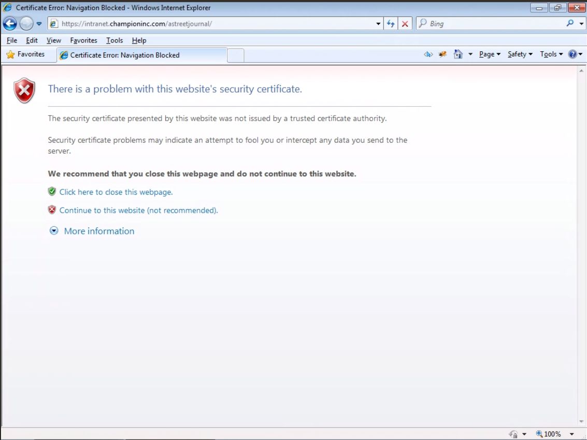Open the Help menu

point(139,40)
